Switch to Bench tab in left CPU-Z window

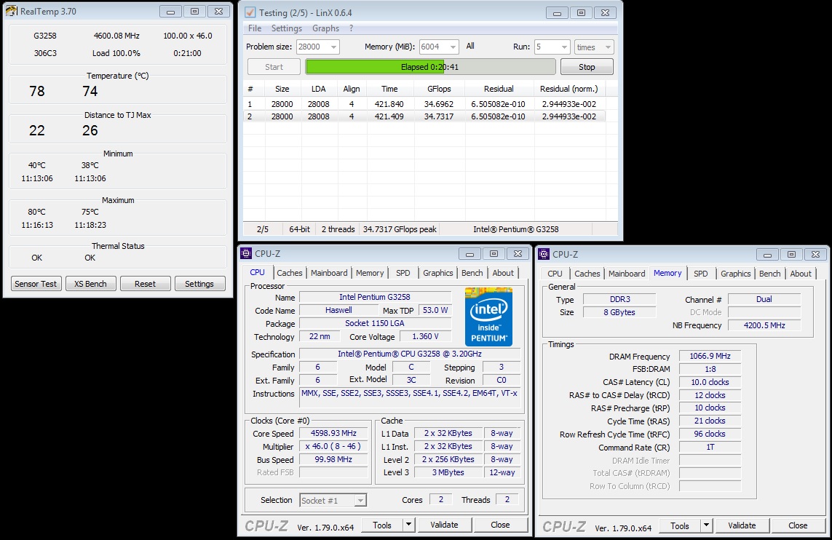pyautogui.click(x=472, y=273)
